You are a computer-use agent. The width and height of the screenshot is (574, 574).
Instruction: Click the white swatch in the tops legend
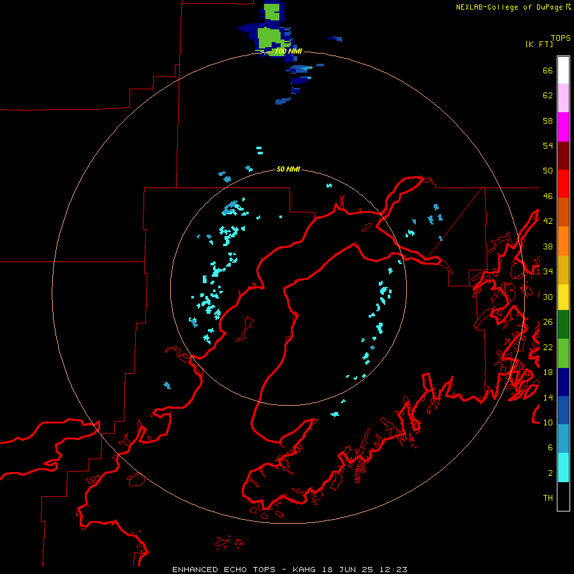(x=563, y=70)
